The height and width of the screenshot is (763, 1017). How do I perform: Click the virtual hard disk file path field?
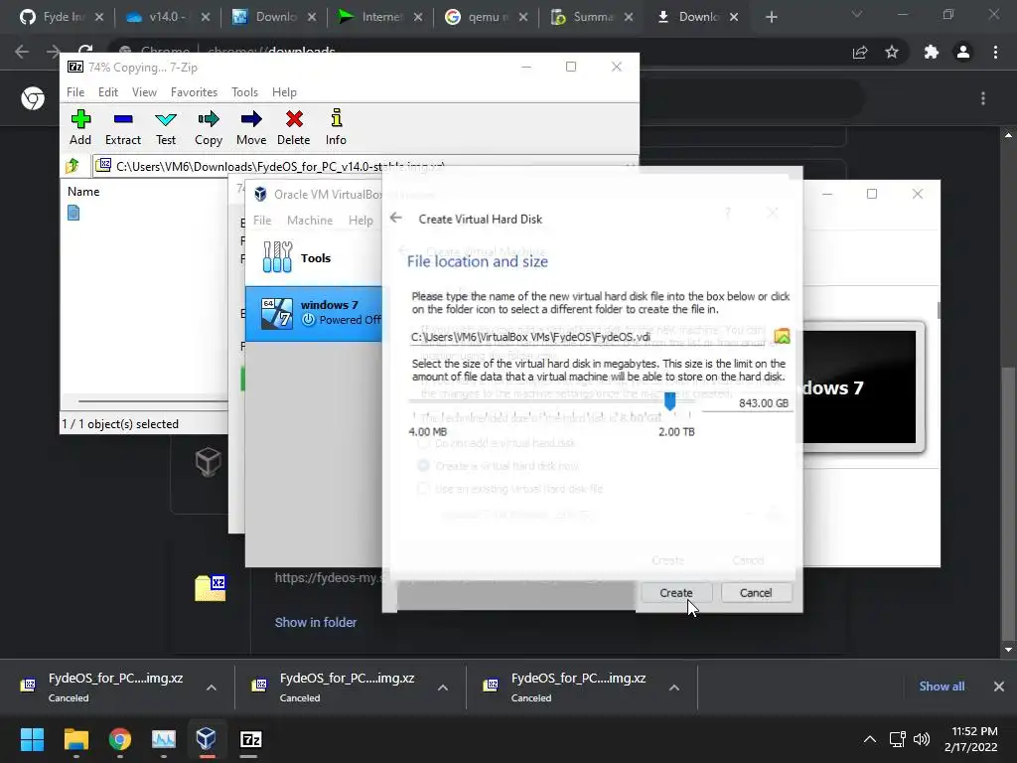coord(589,337)
